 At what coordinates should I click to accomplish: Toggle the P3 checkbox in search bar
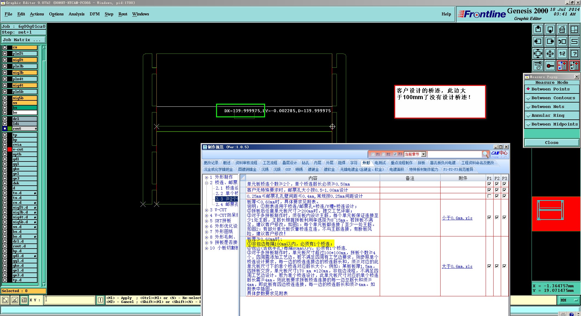(395, 154)
